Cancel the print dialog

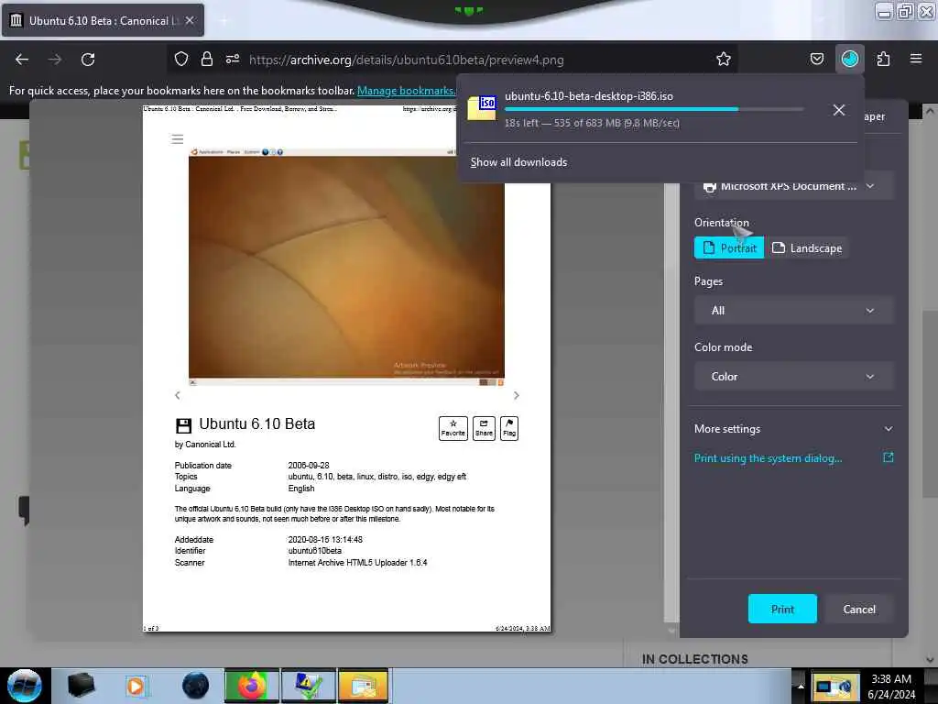coord(859,609)
